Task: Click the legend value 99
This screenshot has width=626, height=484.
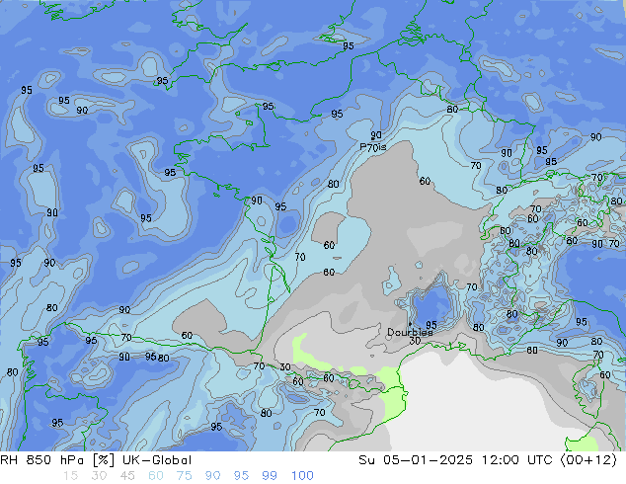Action: coord(270,476)
